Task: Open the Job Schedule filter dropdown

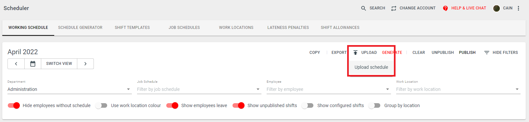Action: tap(199, 89)
